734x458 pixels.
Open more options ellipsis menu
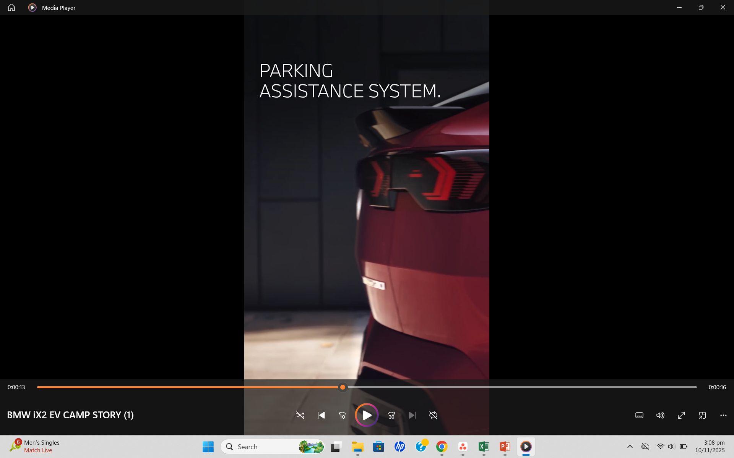723,415
